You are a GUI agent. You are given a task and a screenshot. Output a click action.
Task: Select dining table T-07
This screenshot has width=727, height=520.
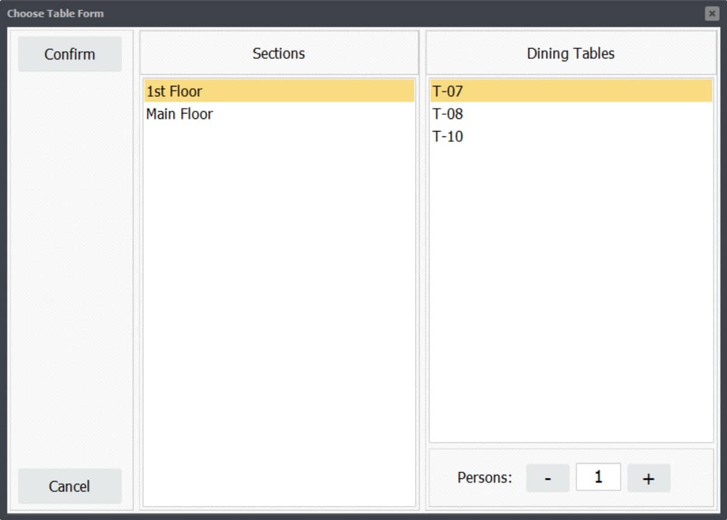click(571, 91)
